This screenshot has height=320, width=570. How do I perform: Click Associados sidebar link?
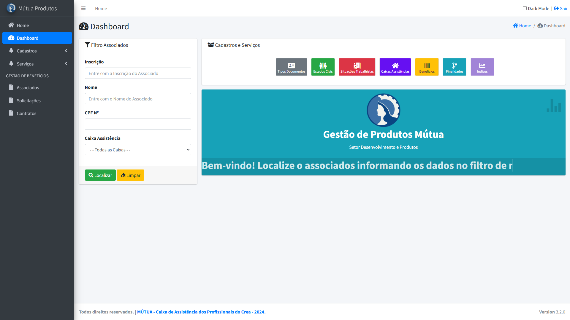(28, 87)
